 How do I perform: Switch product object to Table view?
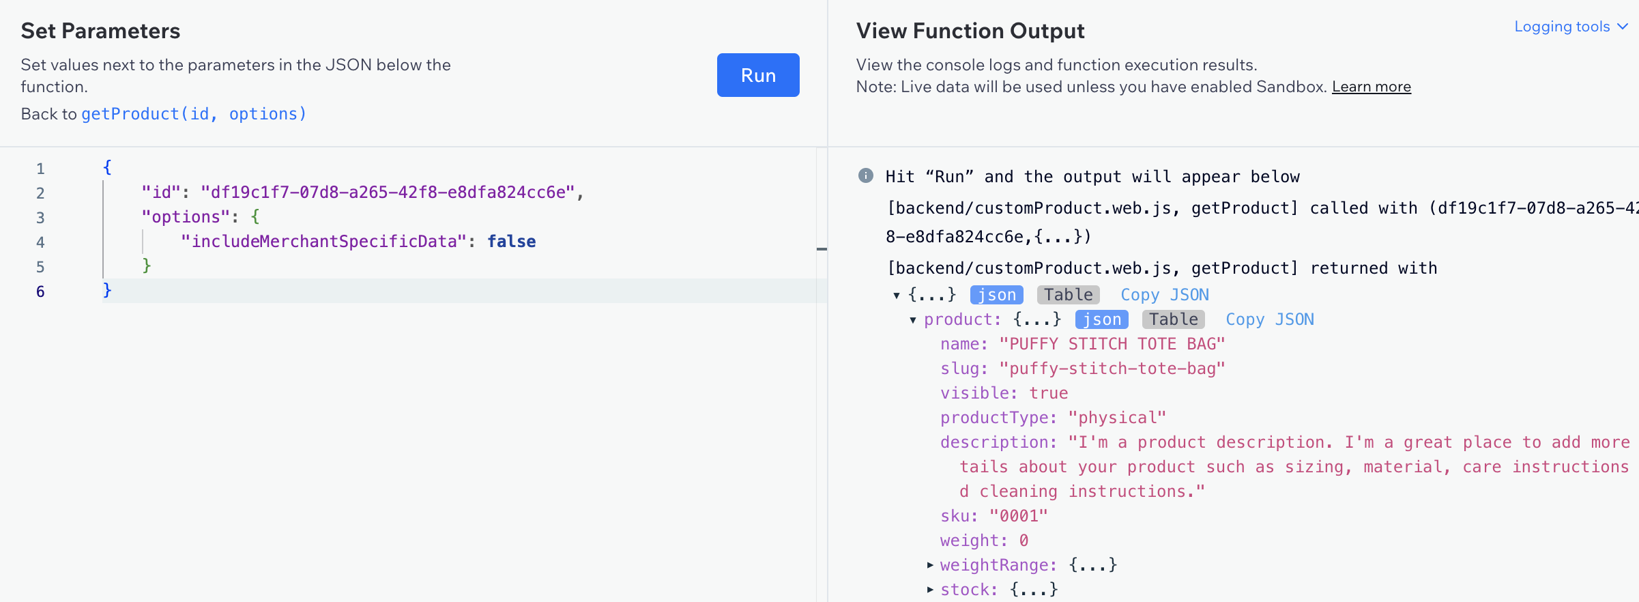tap(1173, 319)
